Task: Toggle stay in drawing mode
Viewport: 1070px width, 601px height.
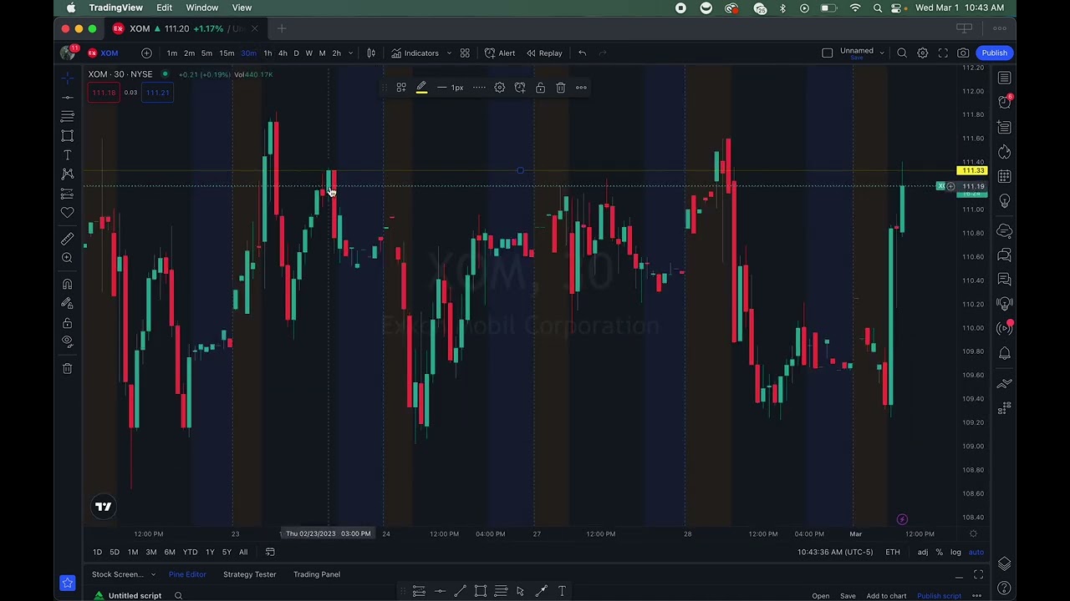Action: pyautogui.click(x=68, y=304)
